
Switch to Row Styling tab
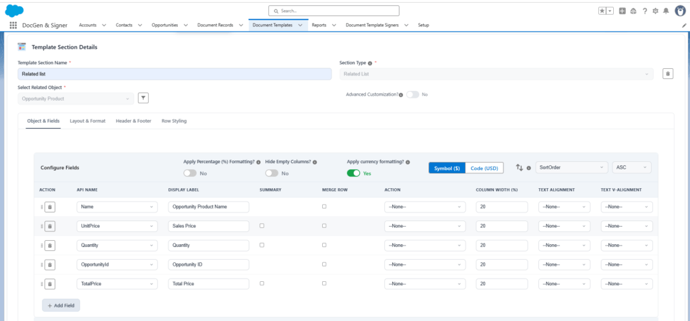[x=174, y=121]
